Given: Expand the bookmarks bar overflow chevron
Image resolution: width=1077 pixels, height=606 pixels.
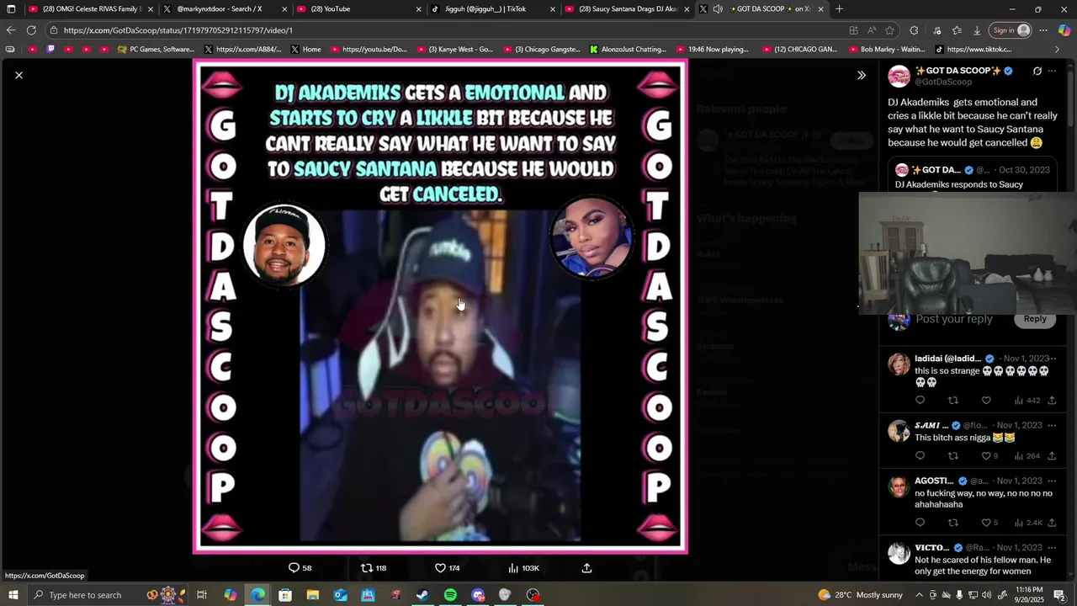Looking at the screenshot, I should click(1057, 50).
